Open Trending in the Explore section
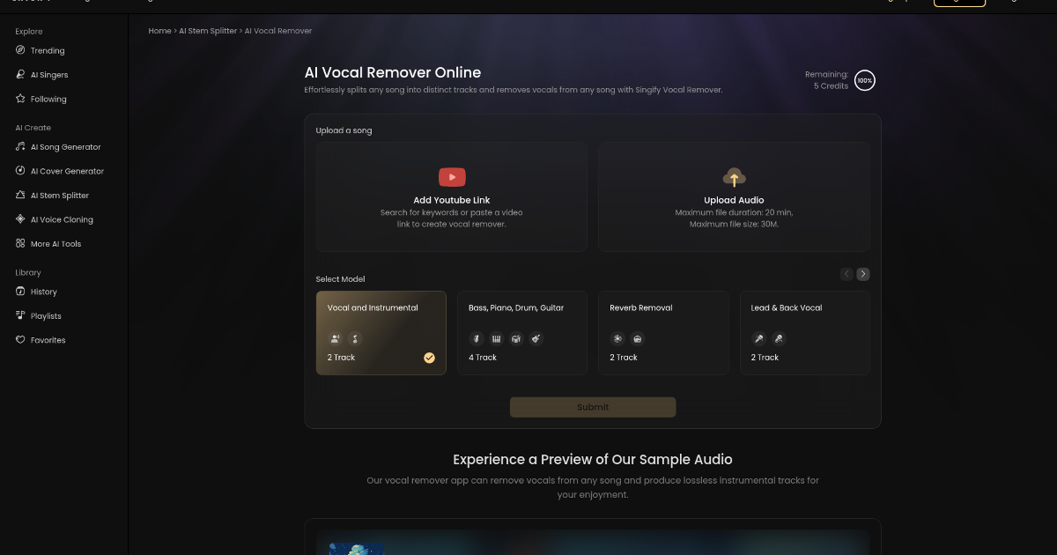 [x=46, y=50]
